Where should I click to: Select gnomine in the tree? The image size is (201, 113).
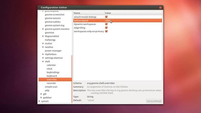click(49, 33)
